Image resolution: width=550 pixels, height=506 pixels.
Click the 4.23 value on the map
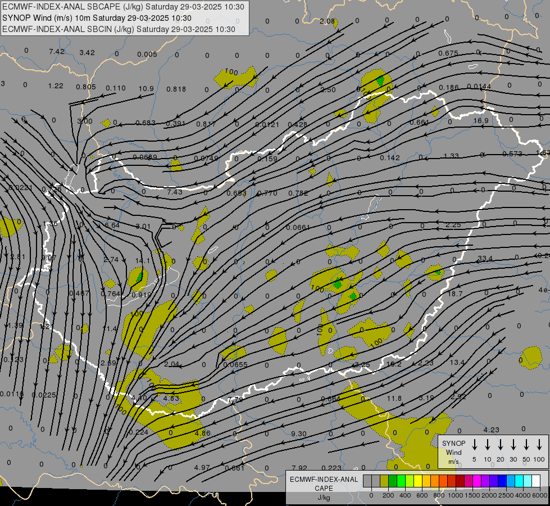pyautogui.click(x=492, y=430)
